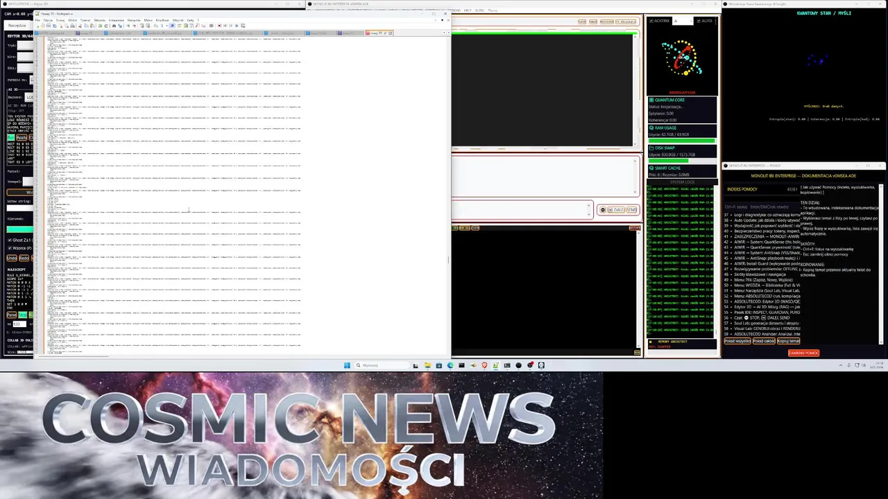Click the SMART CACHE panel icon

[651, 168]
